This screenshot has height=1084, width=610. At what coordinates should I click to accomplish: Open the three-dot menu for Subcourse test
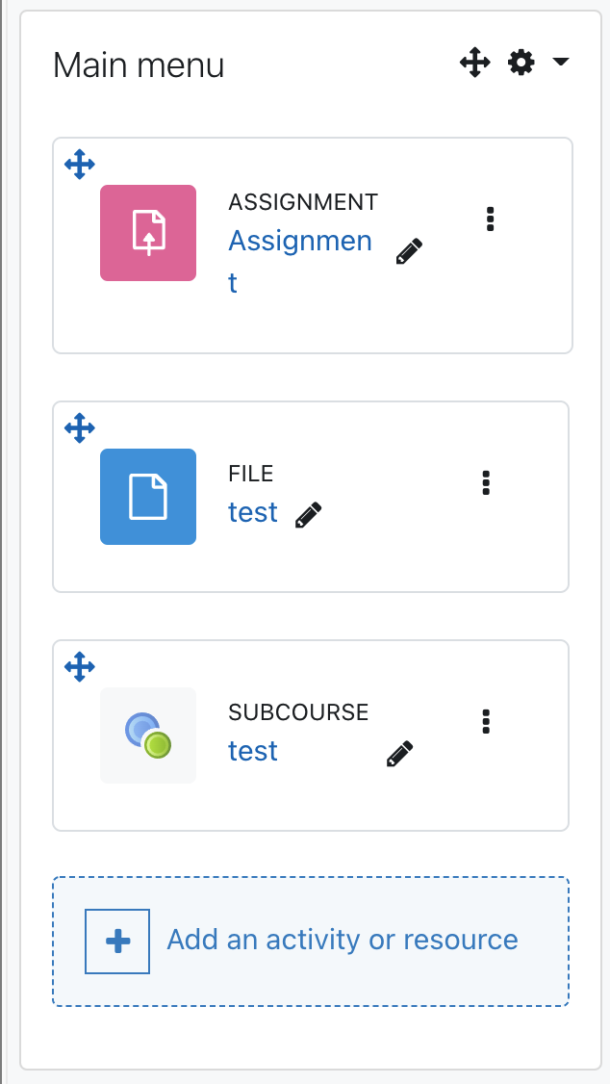pos(486,721)
